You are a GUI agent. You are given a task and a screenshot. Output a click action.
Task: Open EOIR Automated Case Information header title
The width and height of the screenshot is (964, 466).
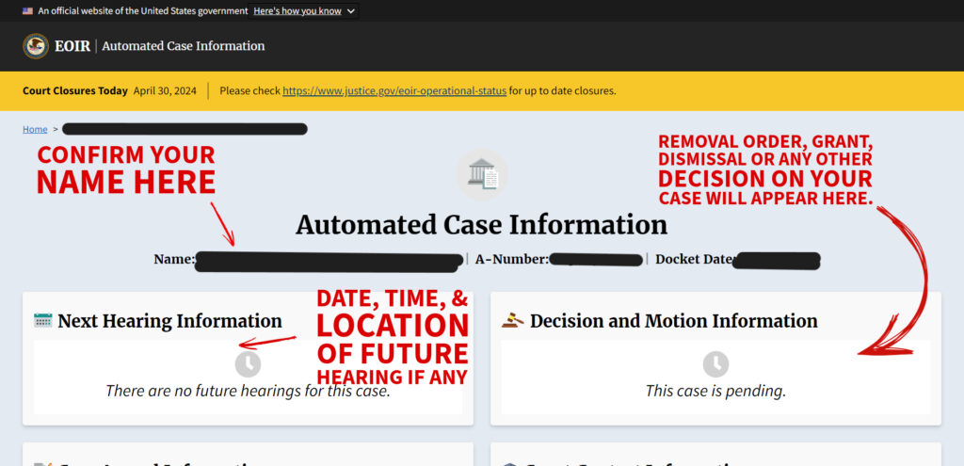click(x=160, y=46)
